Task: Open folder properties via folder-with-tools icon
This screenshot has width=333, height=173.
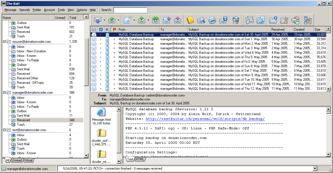Action: click(x=284, y=20)
